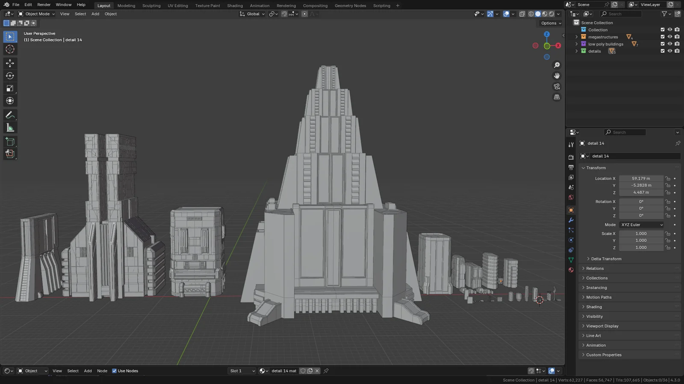Hide the megastructures collection in viewport
Viewport: 684px width, 384px height.
point(669,37)
